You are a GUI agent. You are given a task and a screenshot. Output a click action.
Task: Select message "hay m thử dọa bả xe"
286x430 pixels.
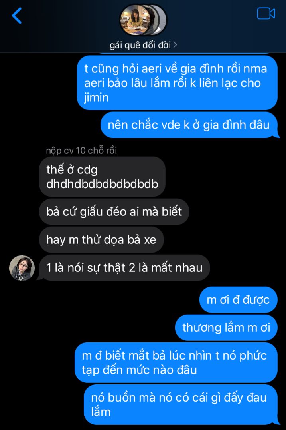(x=101, y=240)
